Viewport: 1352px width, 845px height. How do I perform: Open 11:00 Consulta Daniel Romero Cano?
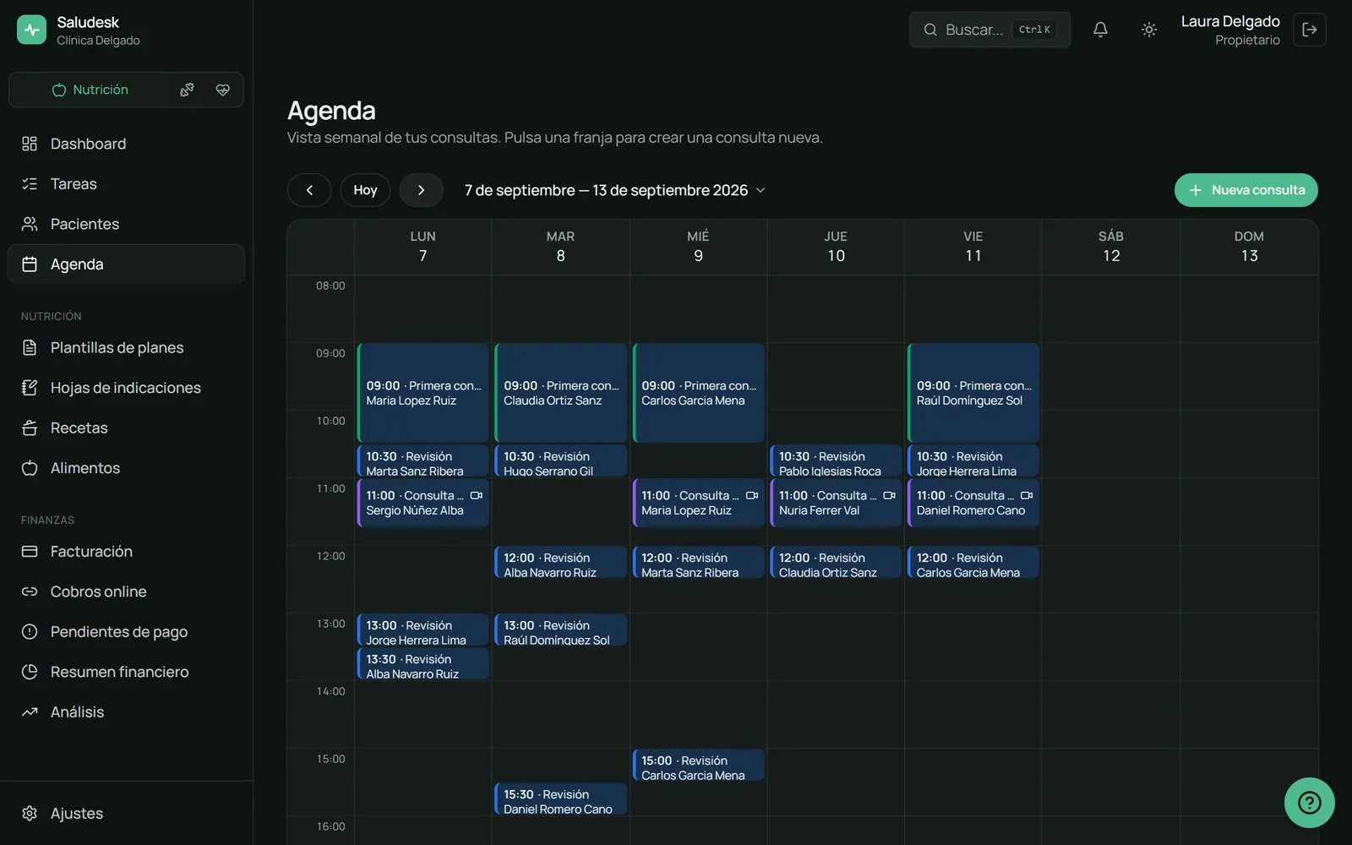973,503
